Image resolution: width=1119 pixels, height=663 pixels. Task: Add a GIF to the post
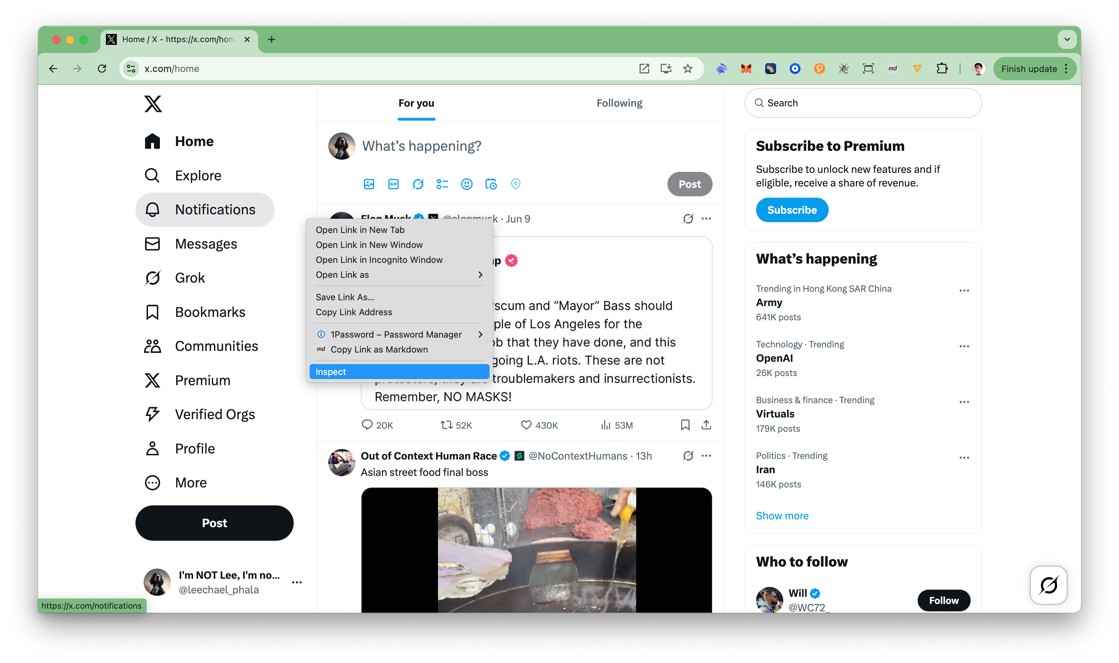[393, 184]
